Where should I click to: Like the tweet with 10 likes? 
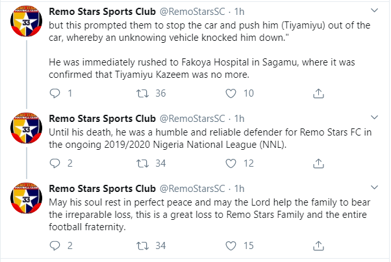point(231,93)
